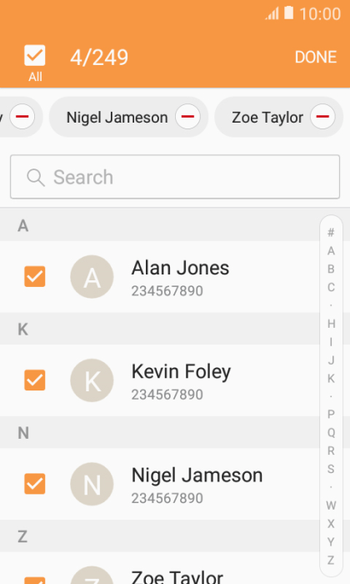This screenshot has height=584, width=350.
Task: Remove Zoe Taylor chip with minus icon
Action: [322, 117]
